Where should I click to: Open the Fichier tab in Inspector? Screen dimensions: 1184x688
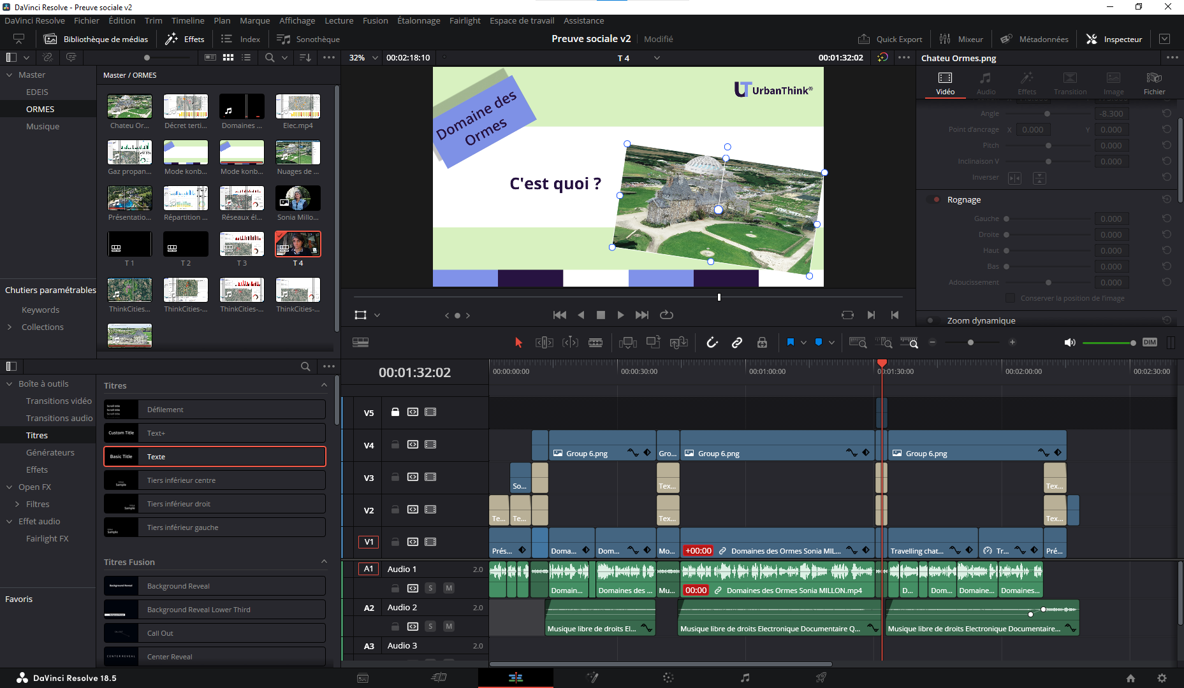pyautogui.click(x=1153, y=83)
